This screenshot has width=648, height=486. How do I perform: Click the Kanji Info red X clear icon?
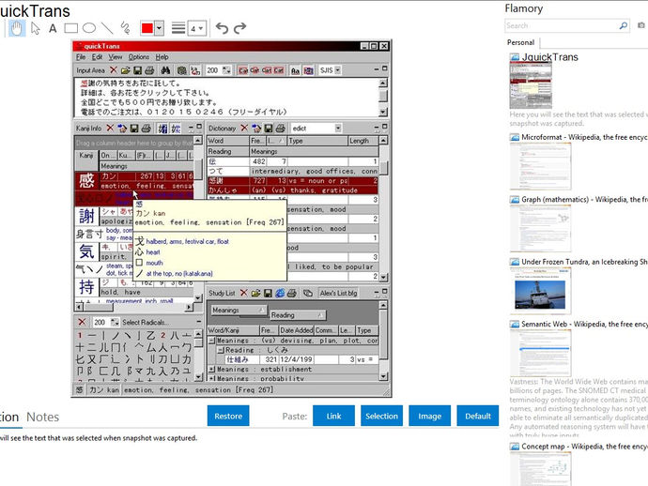(110, 128)
